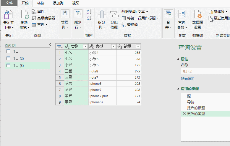Open the filter dropdown of 类别 column

click(85, 47)
